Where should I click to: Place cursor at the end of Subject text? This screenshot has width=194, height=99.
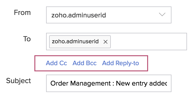[x=167, y=84]
